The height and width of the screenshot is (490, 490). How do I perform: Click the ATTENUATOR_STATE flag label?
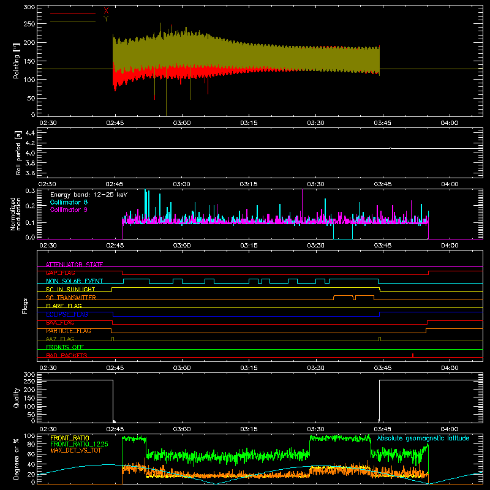74,265
